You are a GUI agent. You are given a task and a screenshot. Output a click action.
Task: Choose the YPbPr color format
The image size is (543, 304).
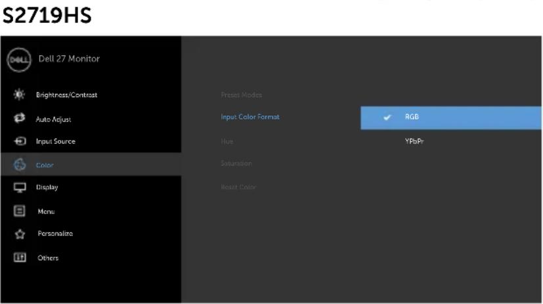point(414,141)
